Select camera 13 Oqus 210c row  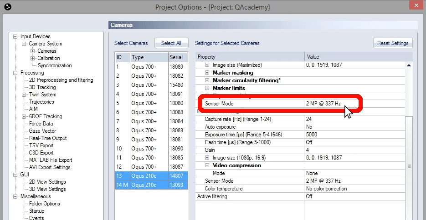pos(151,176)
